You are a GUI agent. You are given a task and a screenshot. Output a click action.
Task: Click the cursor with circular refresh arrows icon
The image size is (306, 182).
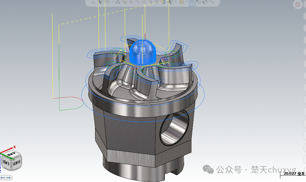[205, 2]
